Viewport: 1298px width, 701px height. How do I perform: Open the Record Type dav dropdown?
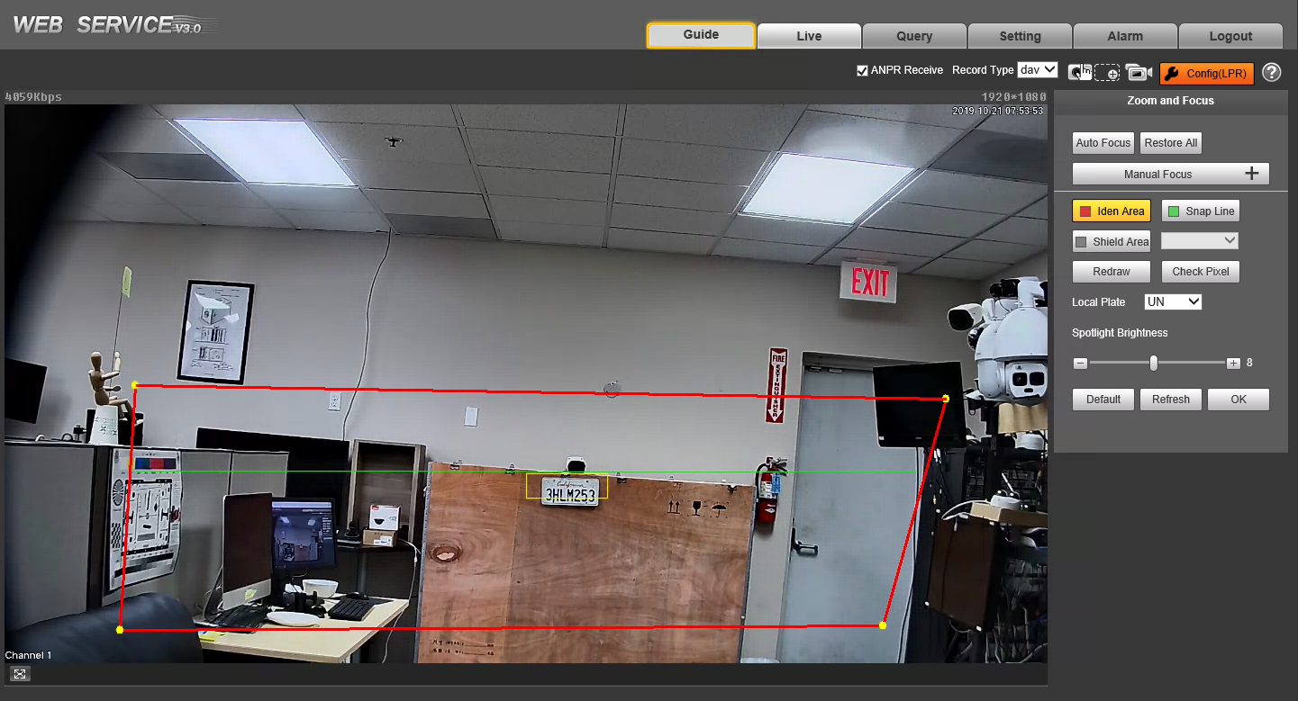coord(1037,69)
